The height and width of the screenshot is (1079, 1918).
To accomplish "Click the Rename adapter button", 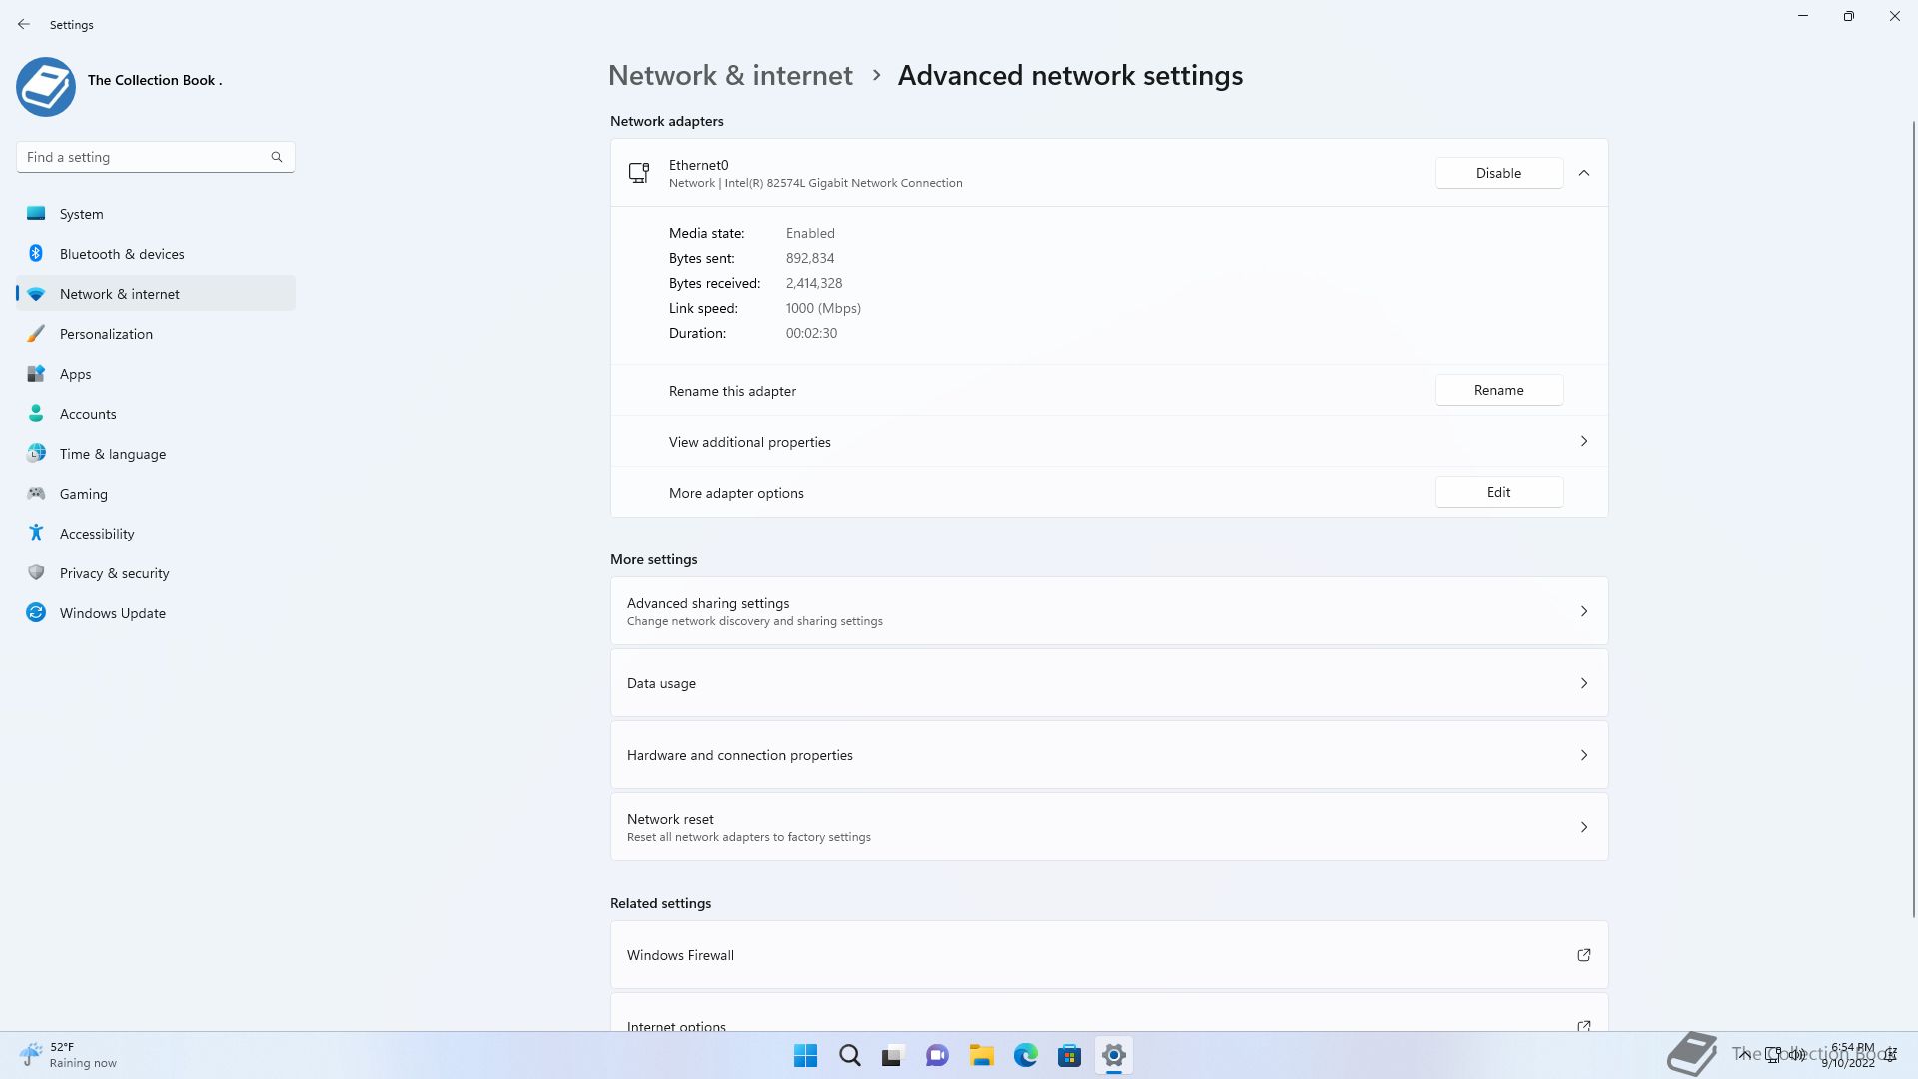I will [1498, 390].
